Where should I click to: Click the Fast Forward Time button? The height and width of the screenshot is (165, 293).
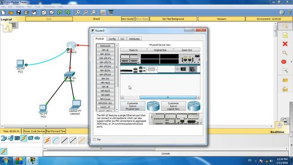point(56,132)
